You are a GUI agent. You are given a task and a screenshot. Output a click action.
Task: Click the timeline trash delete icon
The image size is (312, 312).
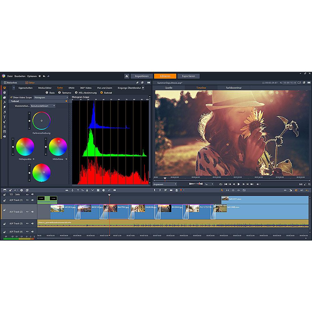(x=177, y=190)
